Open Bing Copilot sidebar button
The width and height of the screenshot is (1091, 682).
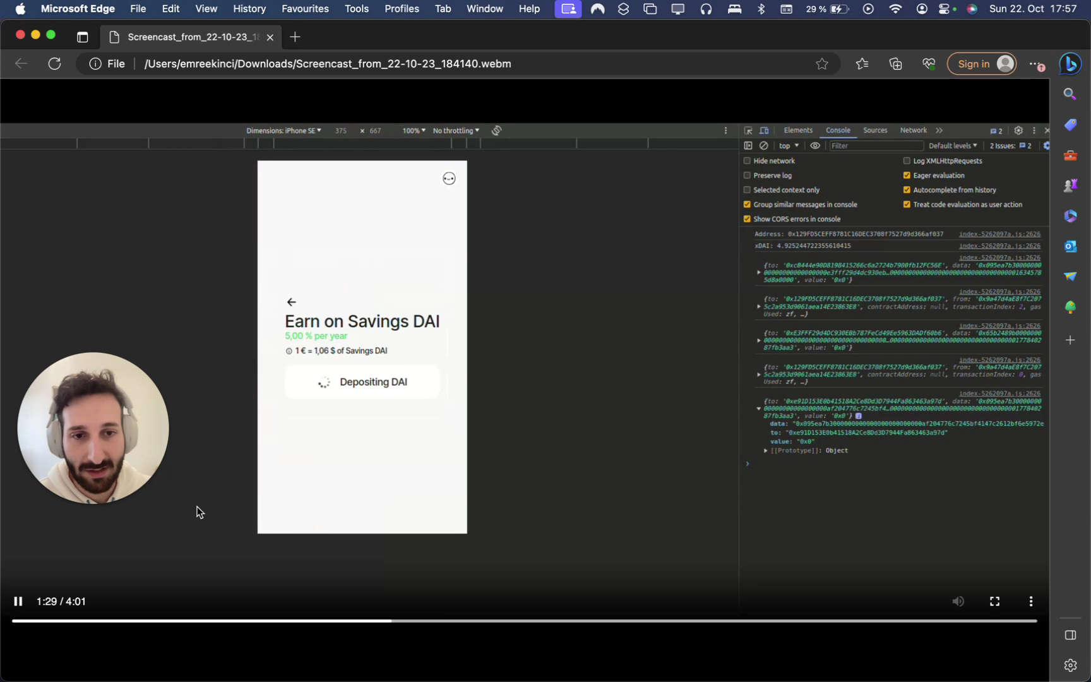[1070, 64]
